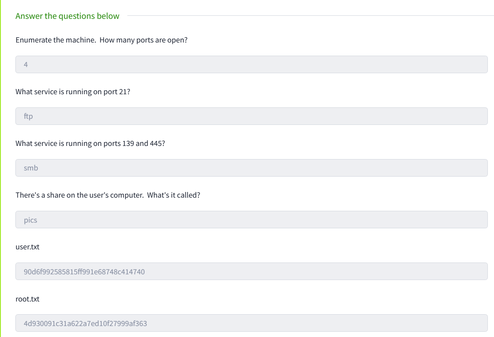Select the ports 139 and 445 answer box

click(251, 168)
